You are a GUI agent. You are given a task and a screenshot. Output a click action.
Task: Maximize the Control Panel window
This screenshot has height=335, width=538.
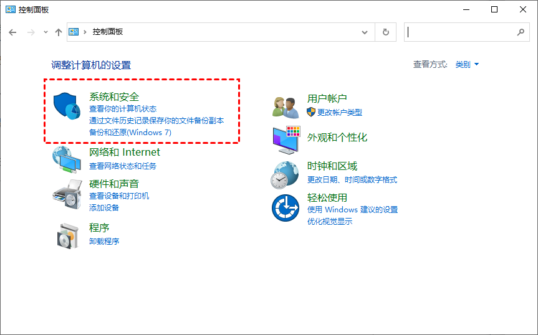pyautogui.click(x=494, y=9)
